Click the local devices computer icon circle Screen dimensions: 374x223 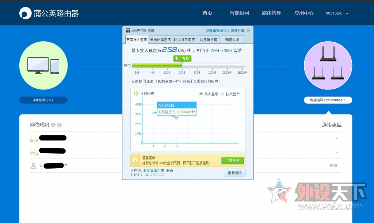pyautogui.click(x=43, y=66)
